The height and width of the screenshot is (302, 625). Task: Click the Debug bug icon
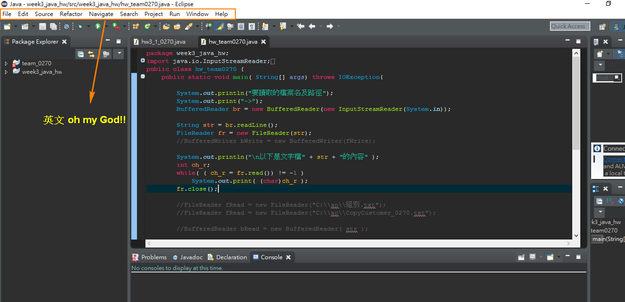click(x=80, y=26)
